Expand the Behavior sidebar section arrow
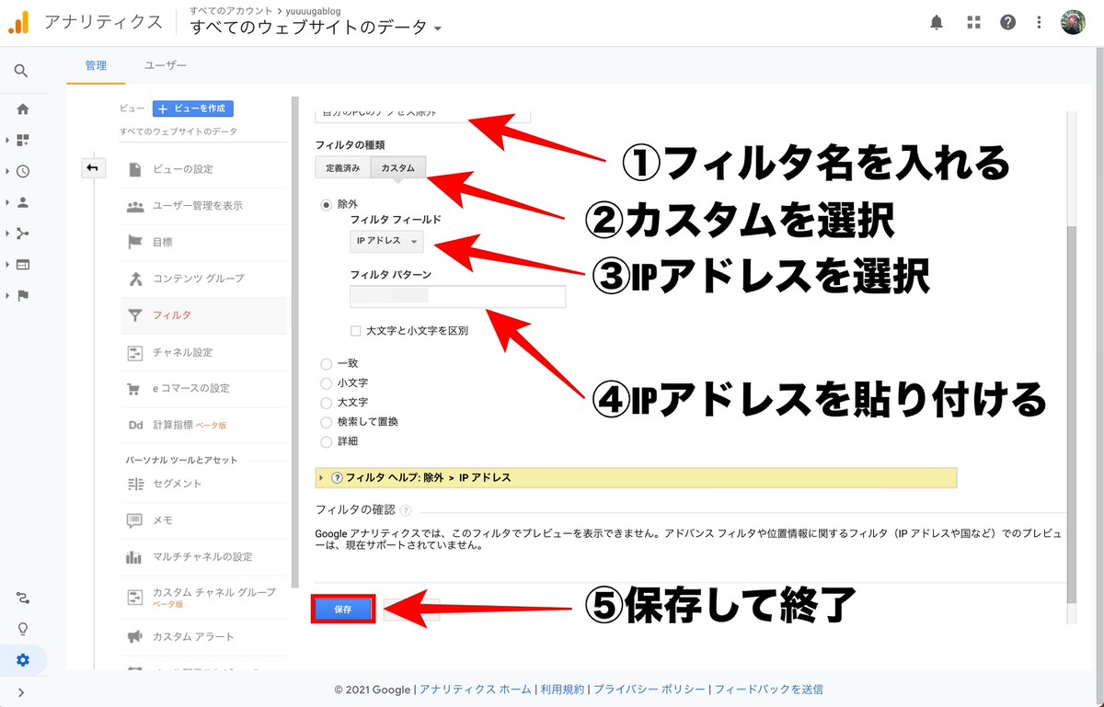1104x707 pixels. click(x=7, y=265)
